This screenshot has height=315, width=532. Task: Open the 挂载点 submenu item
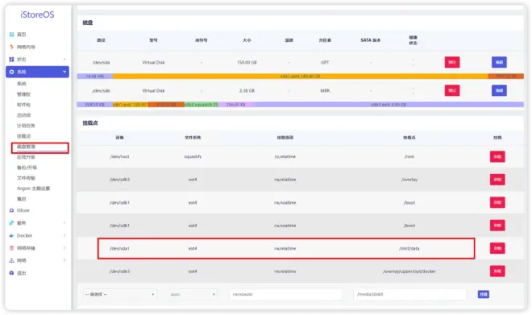[23, 136]
